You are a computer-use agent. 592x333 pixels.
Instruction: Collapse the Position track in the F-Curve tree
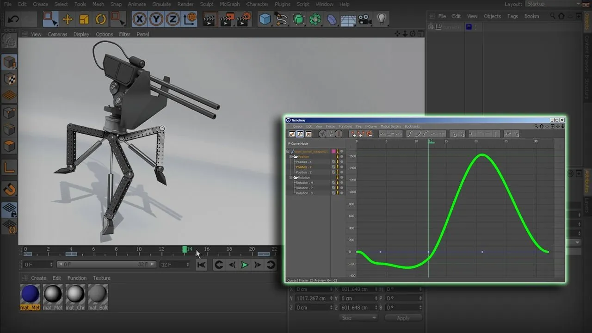[290, 156]
